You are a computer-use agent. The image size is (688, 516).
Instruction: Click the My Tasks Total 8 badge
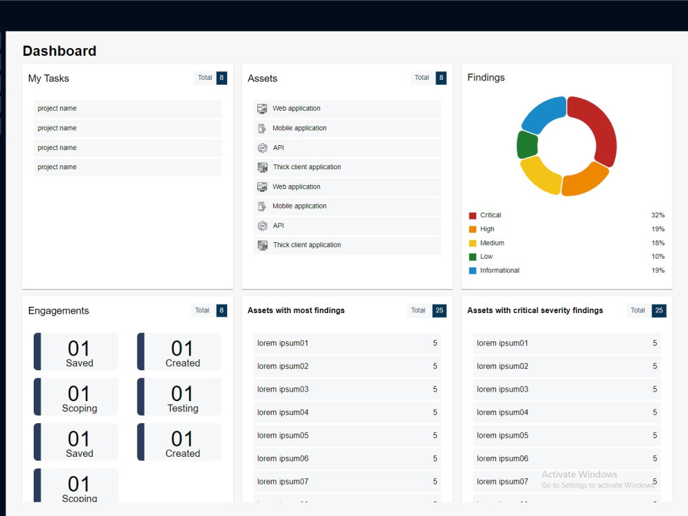(211, 78)
